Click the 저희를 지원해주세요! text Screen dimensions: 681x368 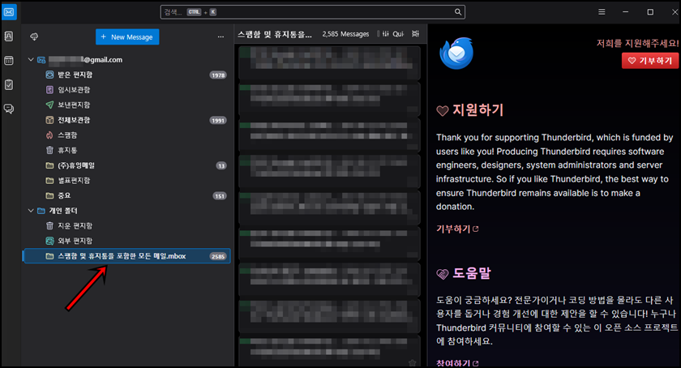637,43
